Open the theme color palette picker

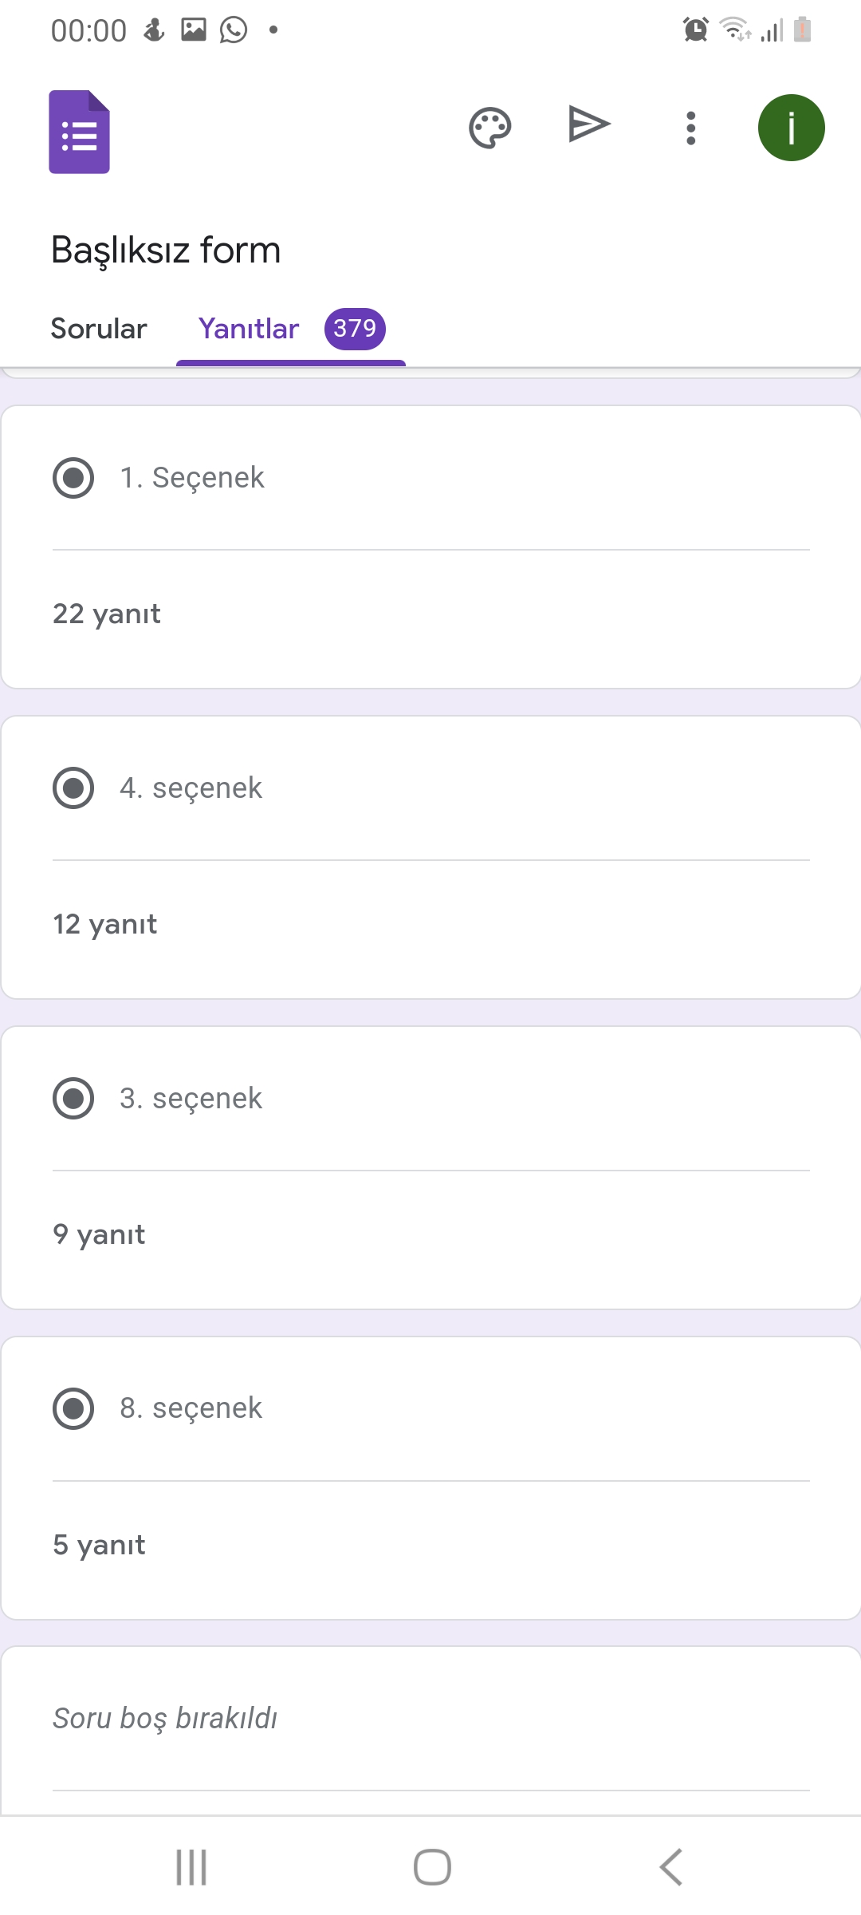(x=489, y=126)
